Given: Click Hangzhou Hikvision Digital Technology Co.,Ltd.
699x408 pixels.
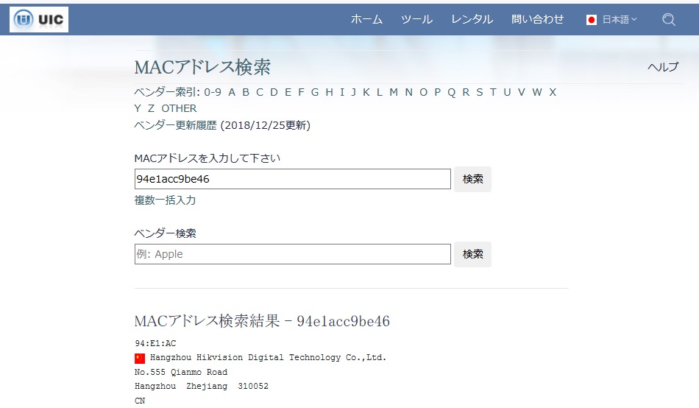Looking at the screenshot, I should 268,358.
